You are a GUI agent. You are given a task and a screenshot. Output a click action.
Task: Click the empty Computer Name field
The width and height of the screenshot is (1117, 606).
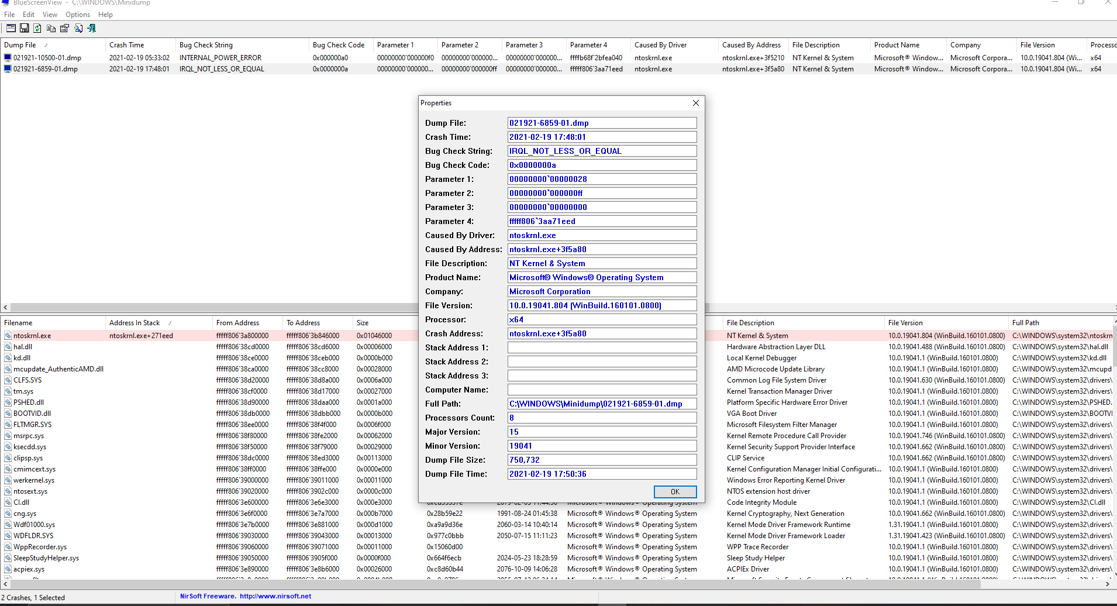click(x=602, y=390)
